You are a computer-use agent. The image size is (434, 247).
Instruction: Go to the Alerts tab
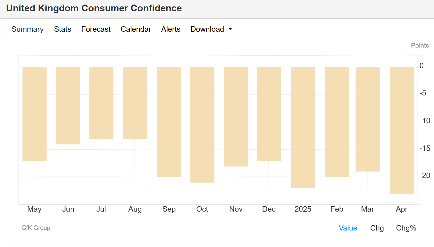click(x=171, y=29)
